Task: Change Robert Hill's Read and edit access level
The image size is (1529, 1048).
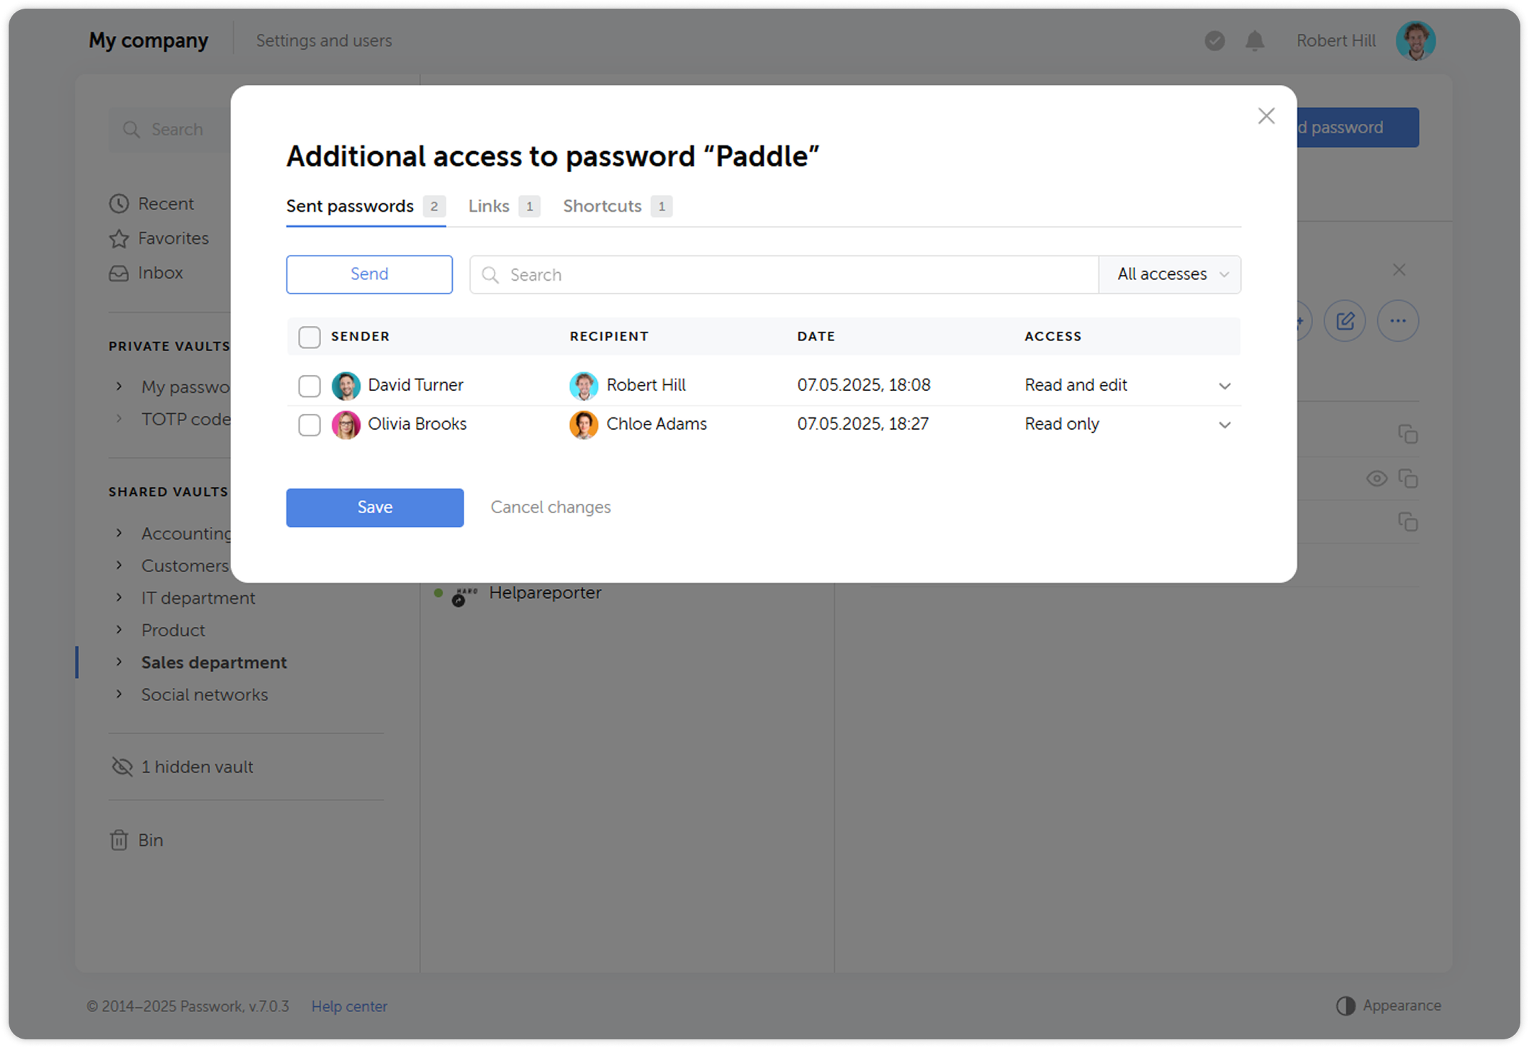Action: pos(1128,385)
